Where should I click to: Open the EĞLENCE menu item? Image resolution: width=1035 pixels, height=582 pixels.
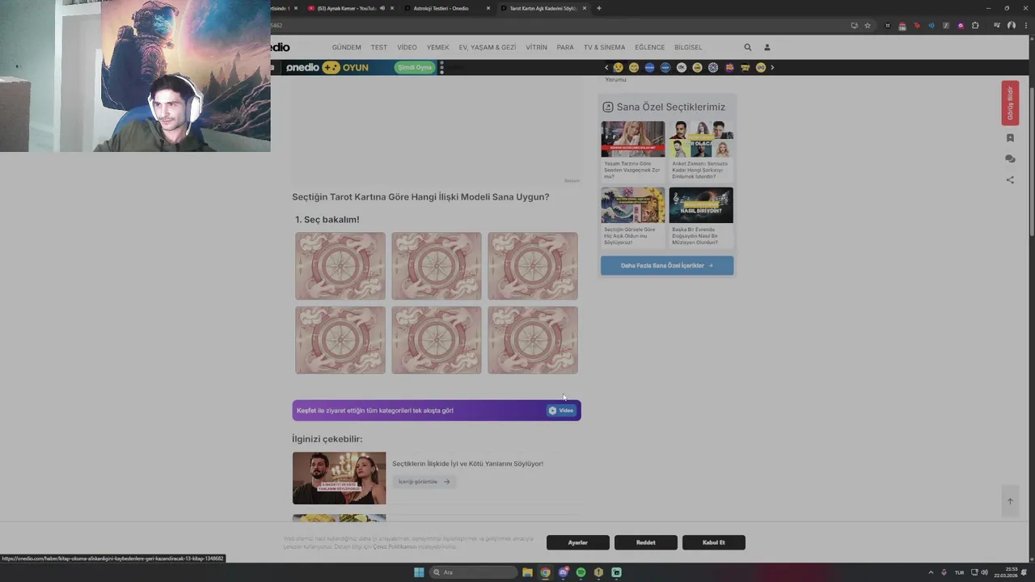649,48
